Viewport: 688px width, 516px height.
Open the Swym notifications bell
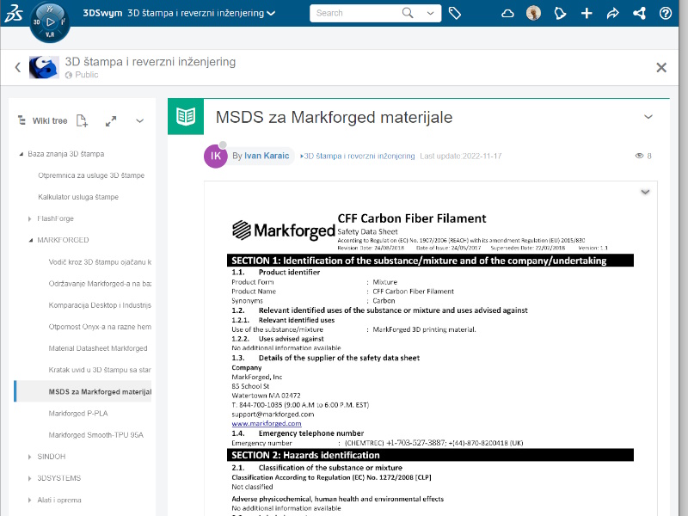click(x=560, y=13)
